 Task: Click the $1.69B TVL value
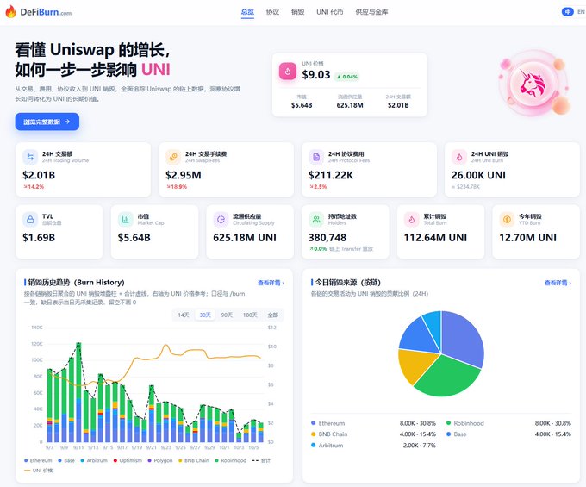39,237
